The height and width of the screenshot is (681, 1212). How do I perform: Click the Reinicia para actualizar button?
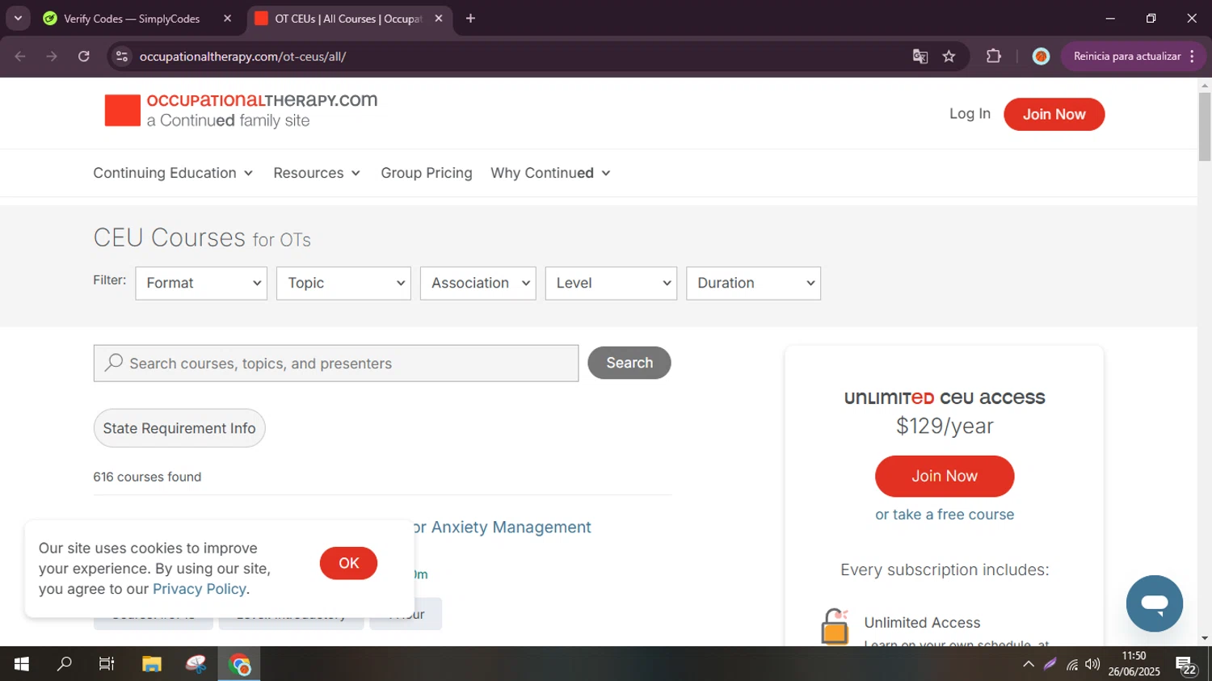click(x=1126, y=57)
